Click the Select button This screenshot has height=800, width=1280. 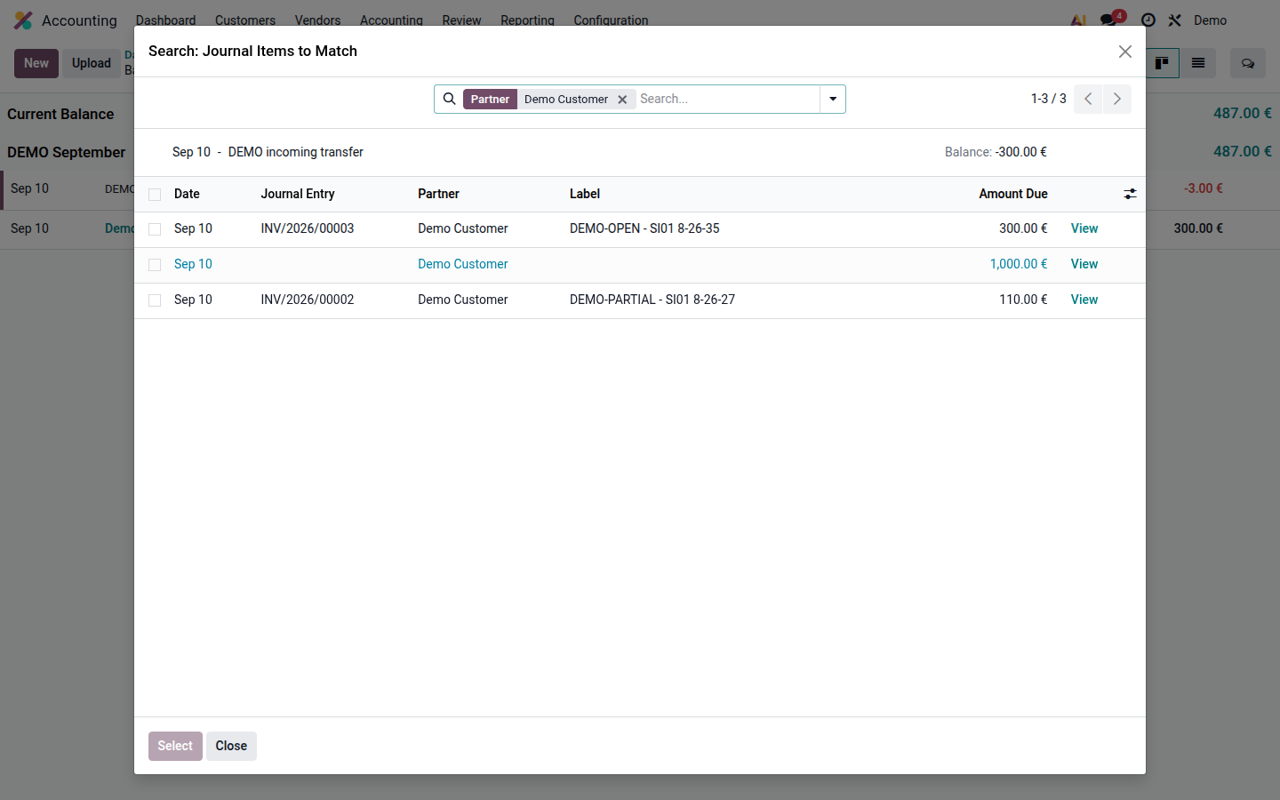(x=175, y=746)
